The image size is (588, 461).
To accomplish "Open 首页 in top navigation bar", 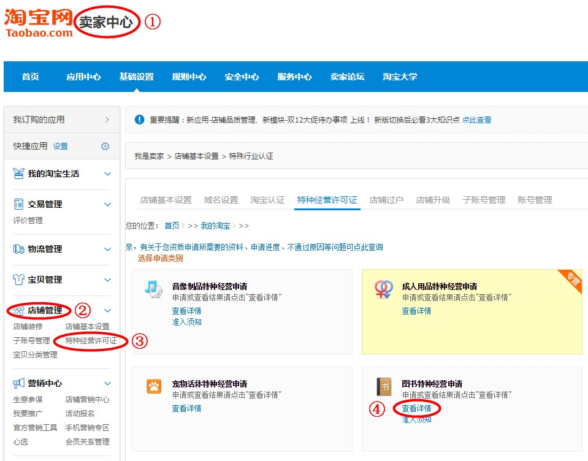I will (31, 77).
